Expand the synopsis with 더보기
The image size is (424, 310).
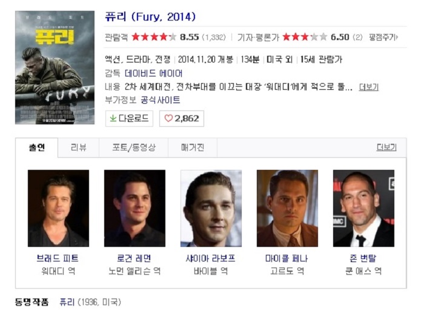coord(368,87)
